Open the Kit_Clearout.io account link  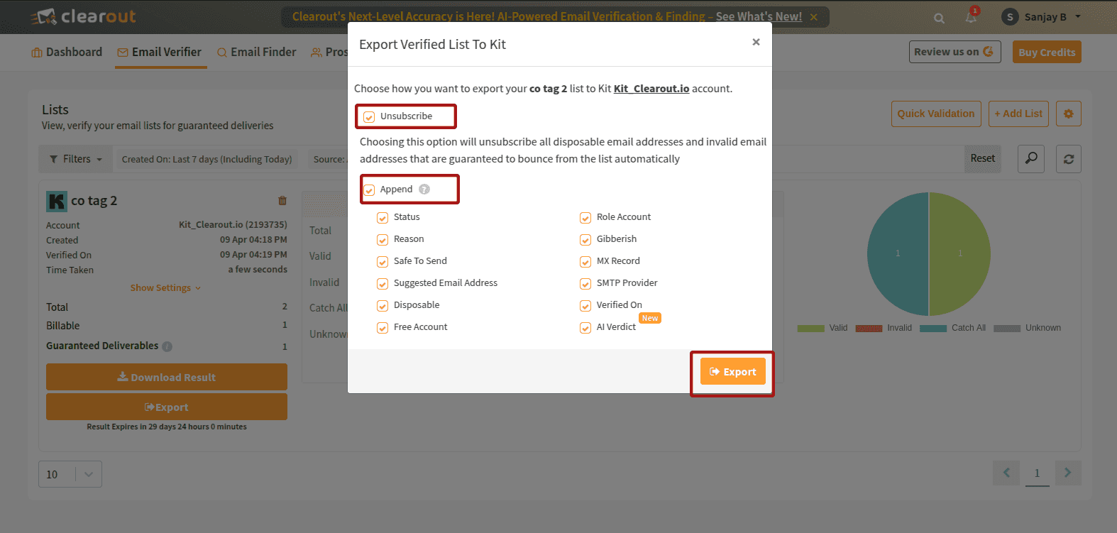point(651,89)
